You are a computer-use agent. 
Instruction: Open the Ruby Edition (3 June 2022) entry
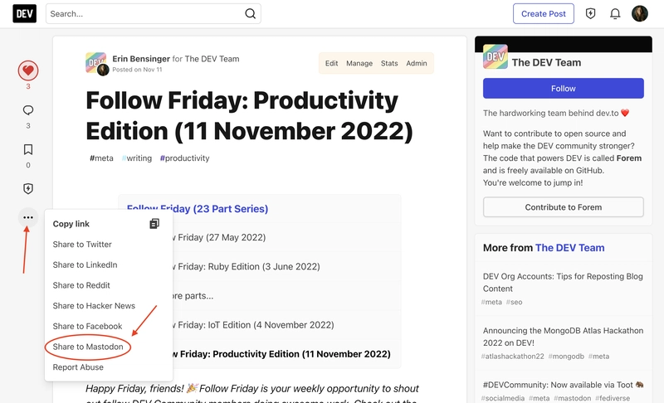(x=247, y=267)
